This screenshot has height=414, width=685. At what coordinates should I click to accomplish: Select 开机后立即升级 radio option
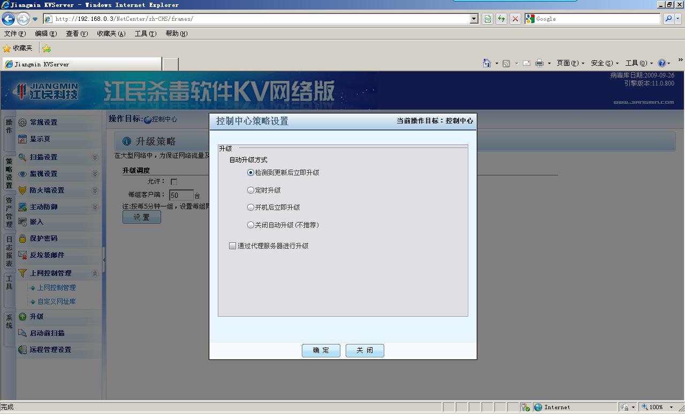(x=250, y=208)
